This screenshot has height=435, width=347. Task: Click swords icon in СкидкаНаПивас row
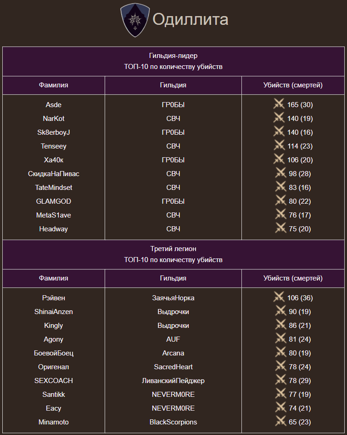tap(280, 173)
